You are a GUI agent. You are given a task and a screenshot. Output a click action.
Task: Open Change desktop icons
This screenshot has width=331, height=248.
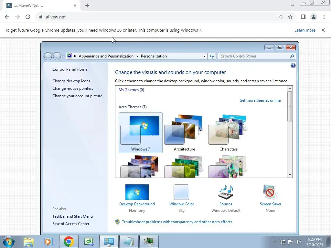coord(71,81)
